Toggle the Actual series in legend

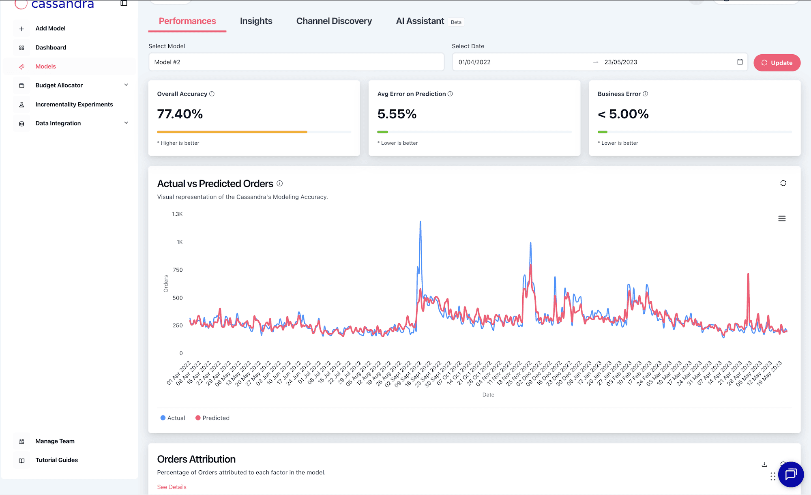[173, 418]
